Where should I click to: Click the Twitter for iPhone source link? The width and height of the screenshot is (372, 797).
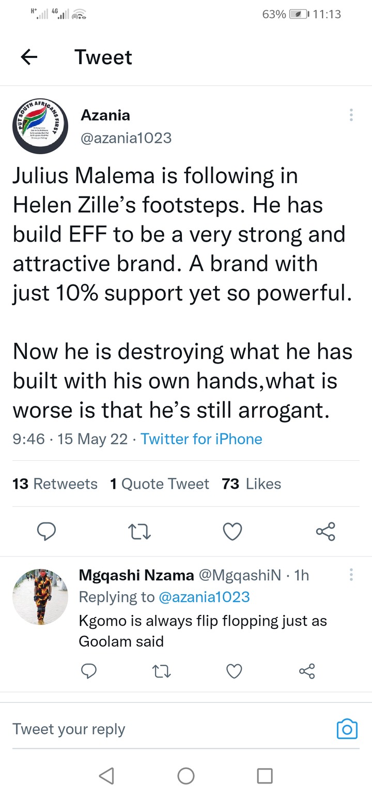point(202,439)
